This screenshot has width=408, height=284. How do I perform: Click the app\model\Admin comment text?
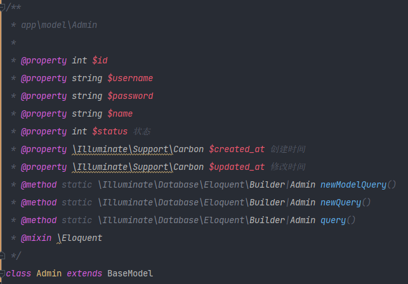point(59,25)
